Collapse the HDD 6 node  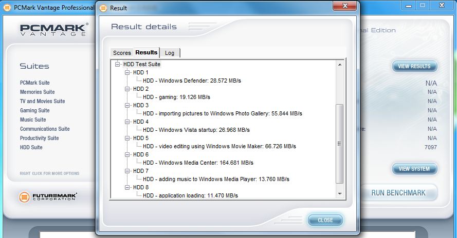pos(127,154)
